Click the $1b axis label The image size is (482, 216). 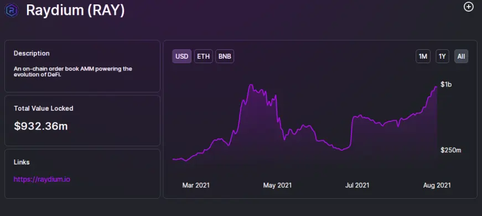[446, 84]
